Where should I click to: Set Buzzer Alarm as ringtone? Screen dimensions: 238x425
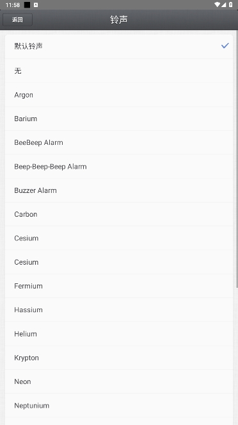point(119,190)
